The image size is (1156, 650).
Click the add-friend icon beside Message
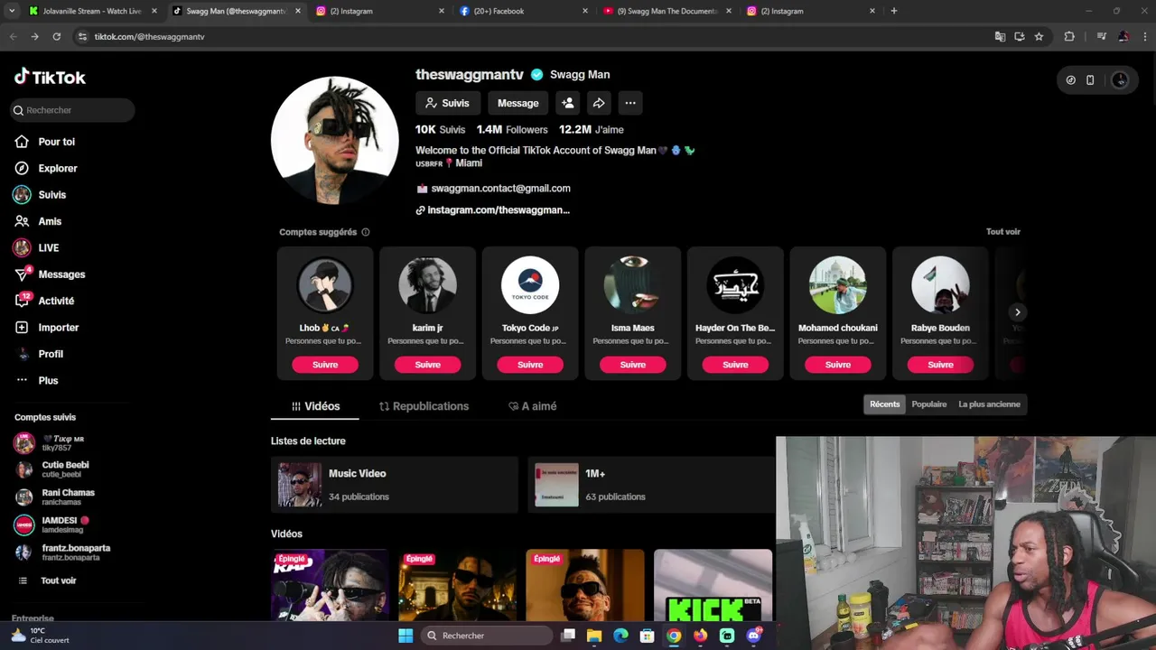coord(567,103)
